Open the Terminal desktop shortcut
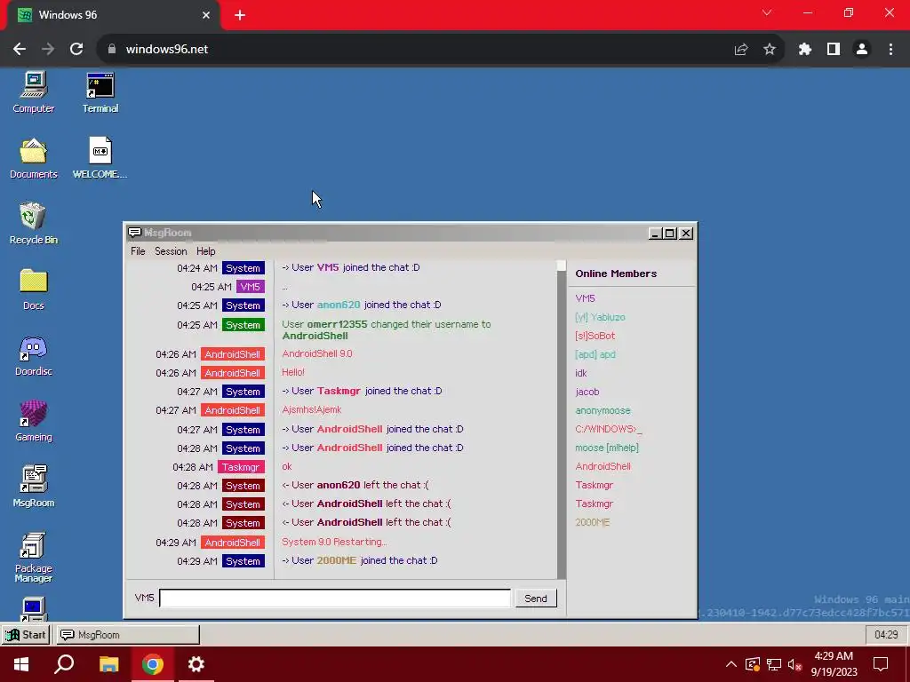The height and width of the screenshot is (682, 910). pos(100,92)
